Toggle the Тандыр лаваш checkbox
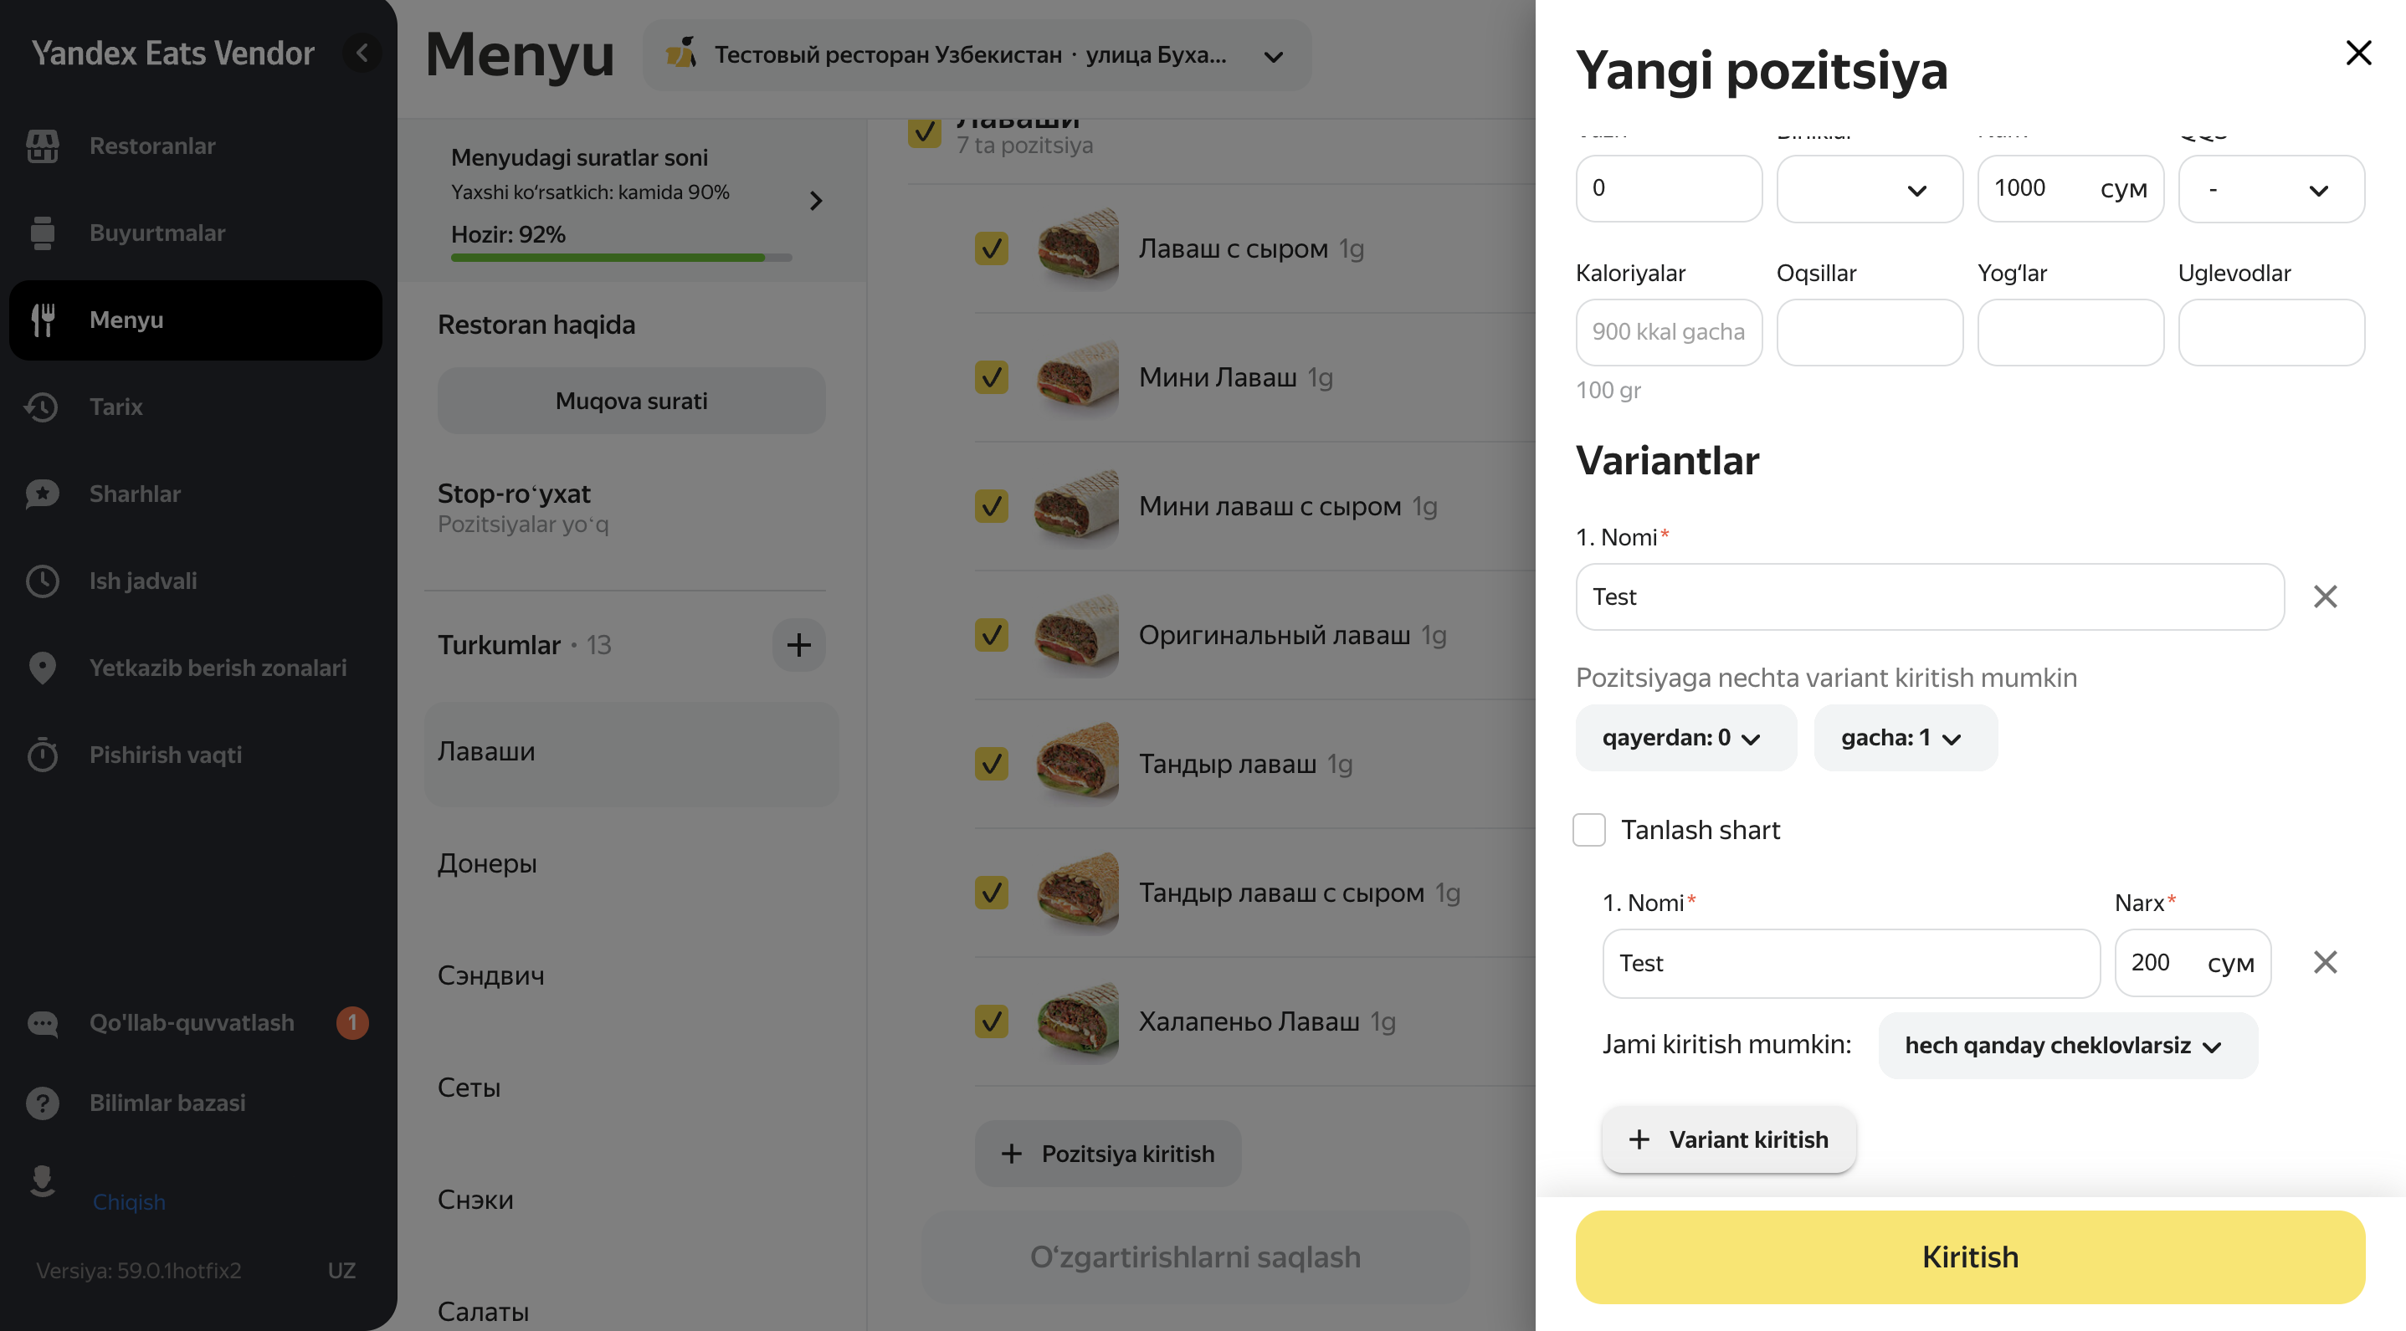Screen dimensions: 2406x1331 (991, 764)
